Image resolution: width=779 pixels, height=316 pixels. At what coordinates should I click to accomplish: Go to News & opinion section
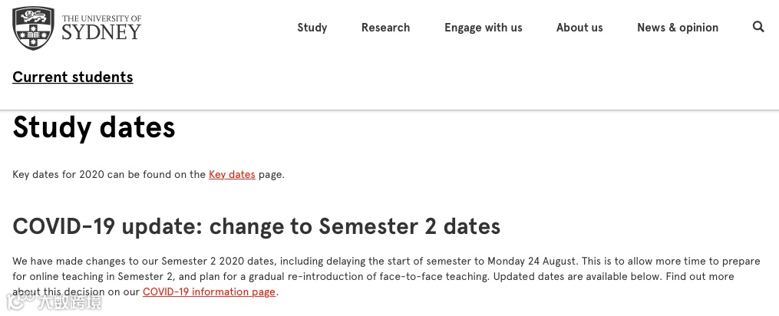[x=678, y=28]
